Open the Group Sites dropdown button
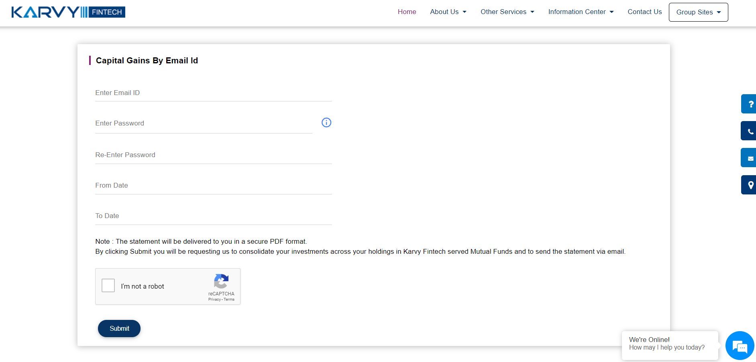The image size is (756, 362). 698,12
